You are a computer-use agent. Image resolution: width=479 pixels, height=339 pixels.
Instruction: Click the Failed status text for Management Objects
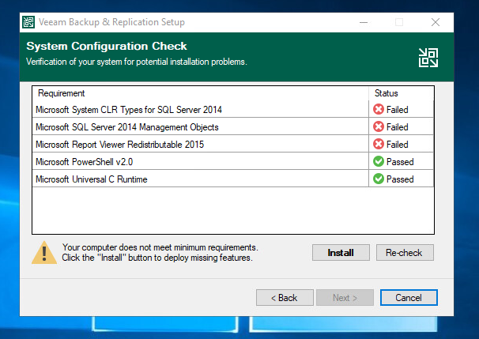[397, 127]
